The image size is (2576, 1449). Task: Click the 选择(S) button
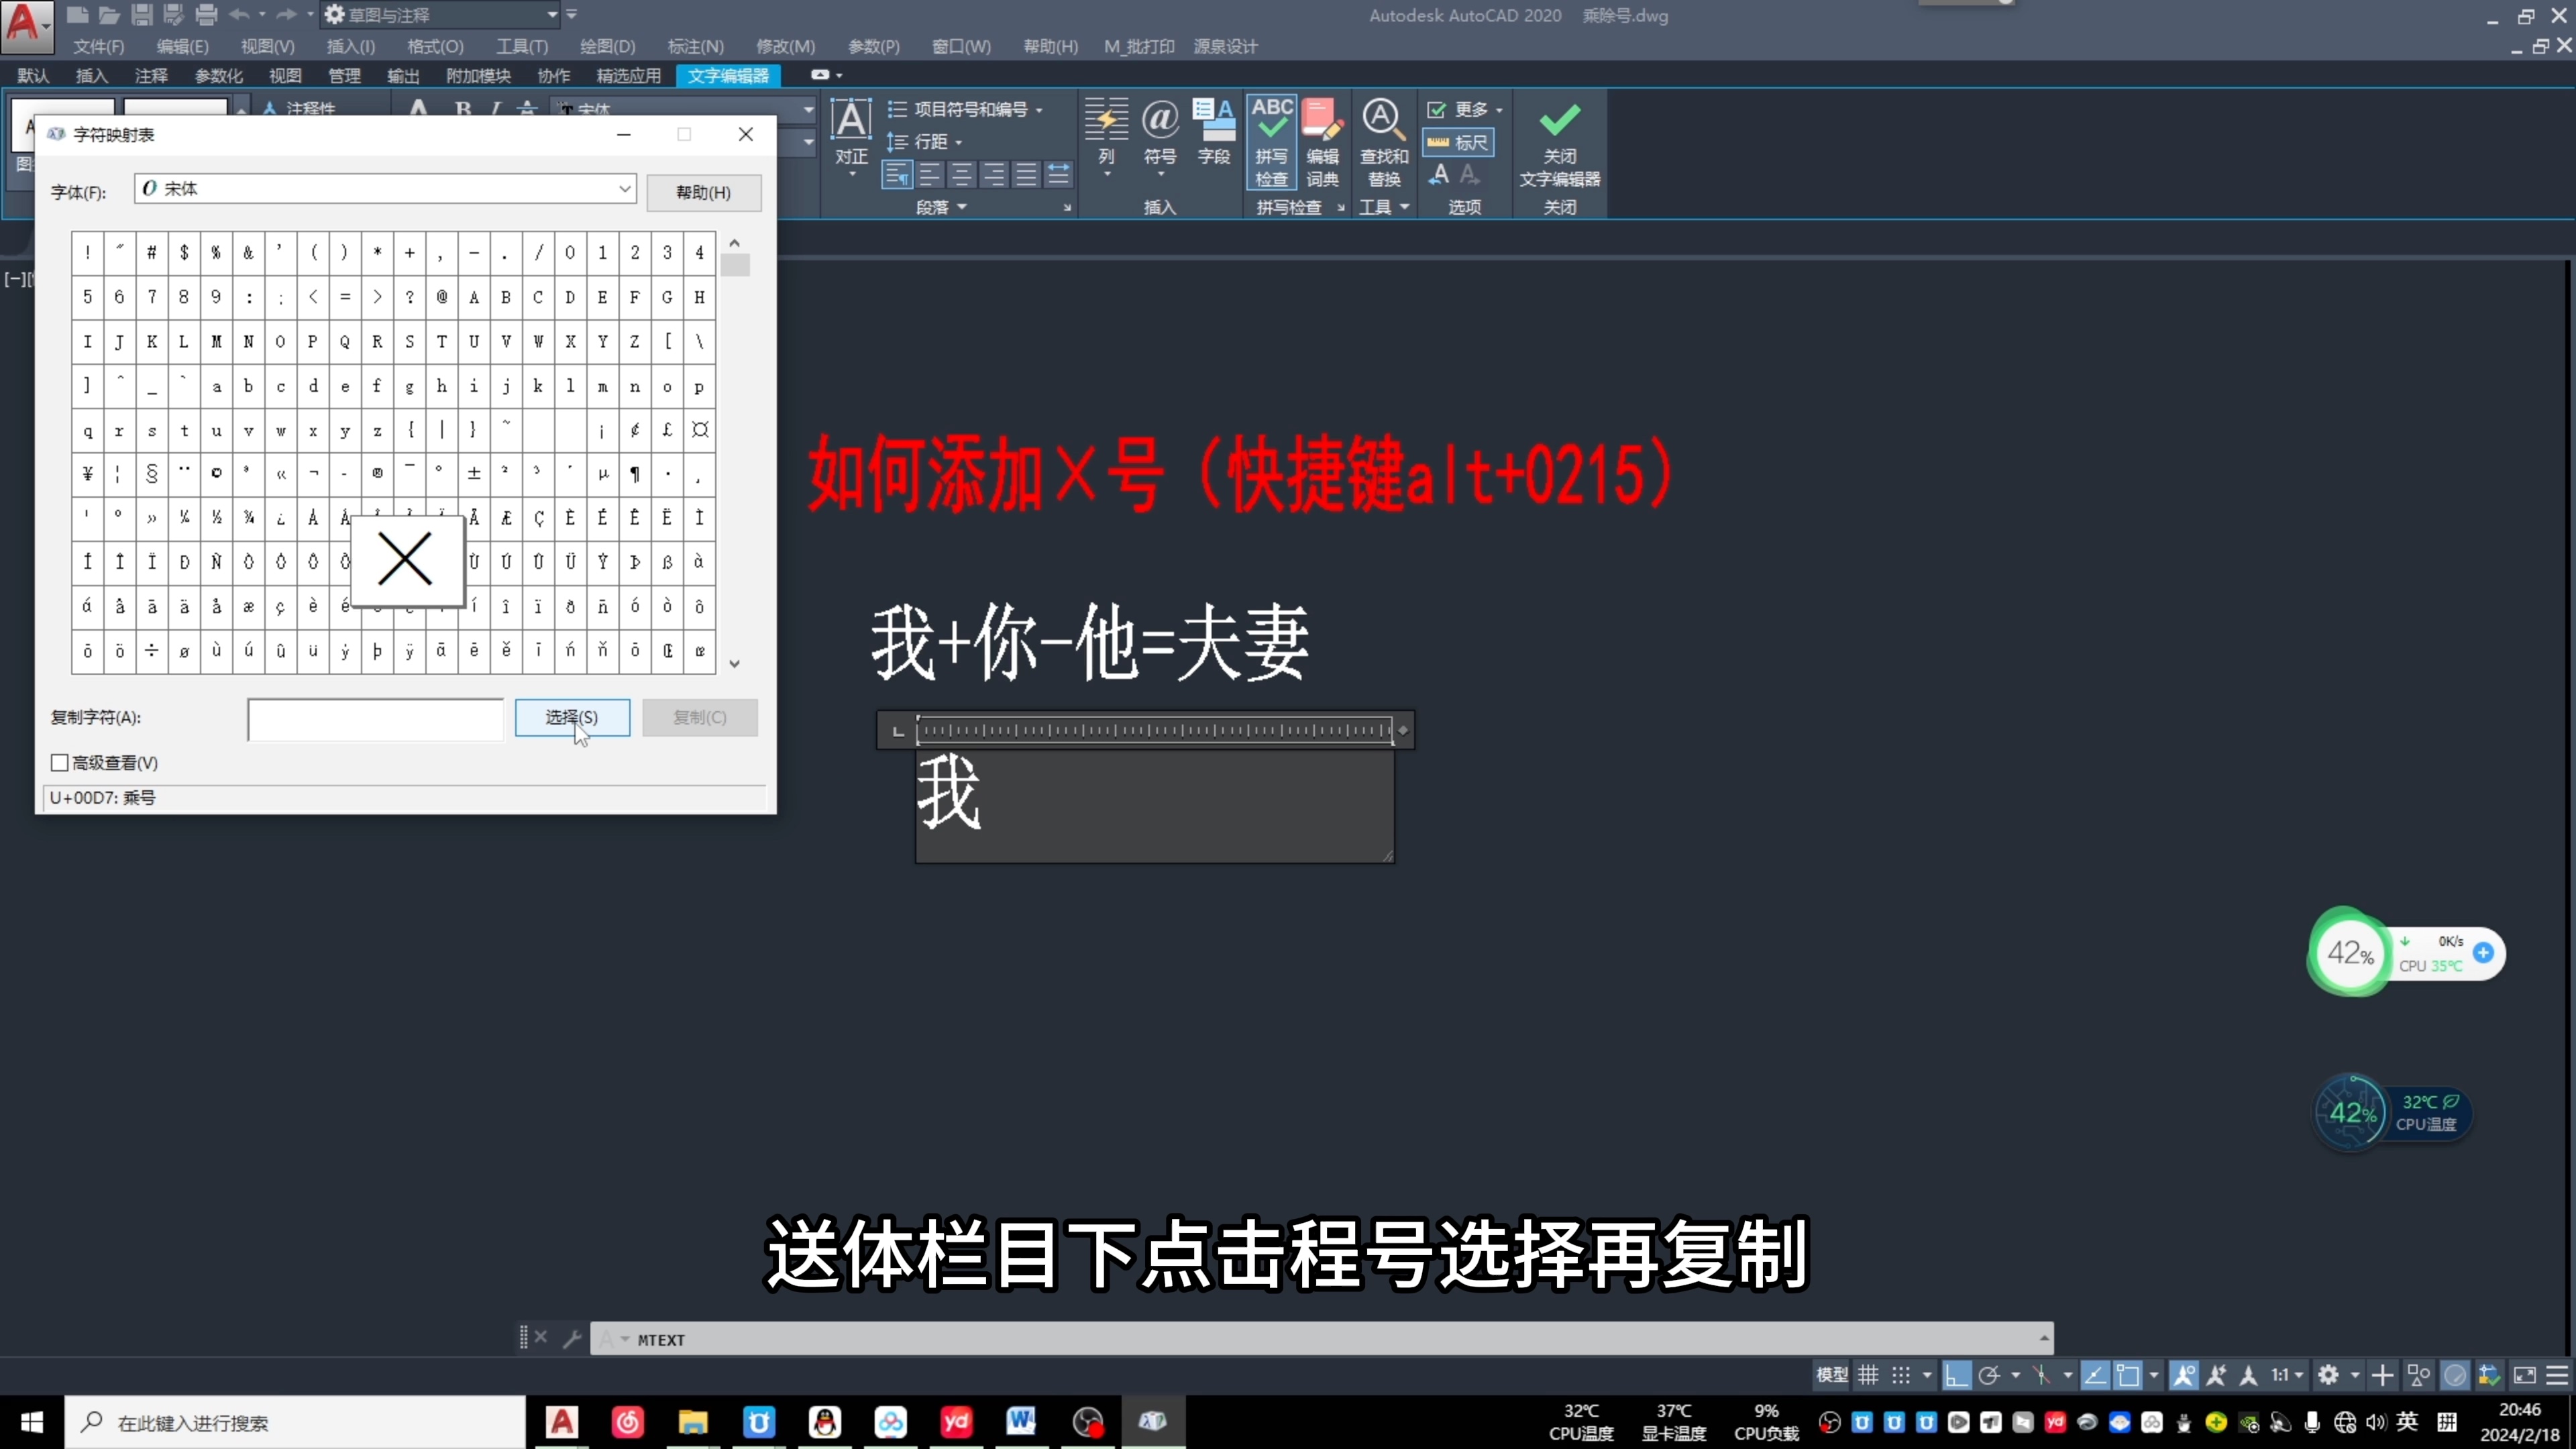(571, 718)
